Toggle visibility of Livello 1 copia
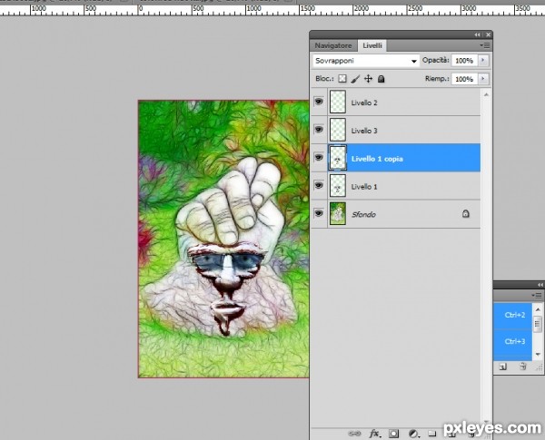Image resolution: width=545 pixels, height=440 pixels. (319, 157)
